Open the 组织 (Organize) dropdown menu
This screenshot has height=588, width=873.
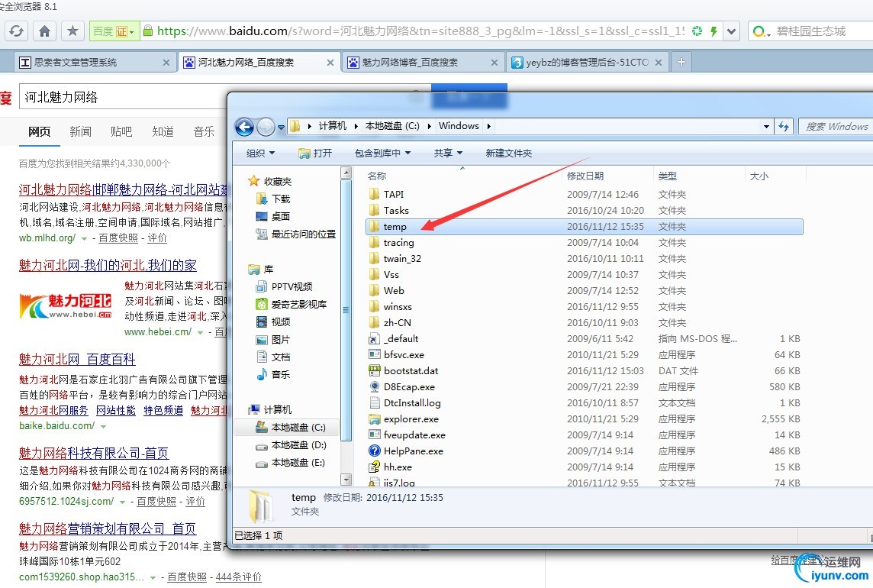point(260,153)
